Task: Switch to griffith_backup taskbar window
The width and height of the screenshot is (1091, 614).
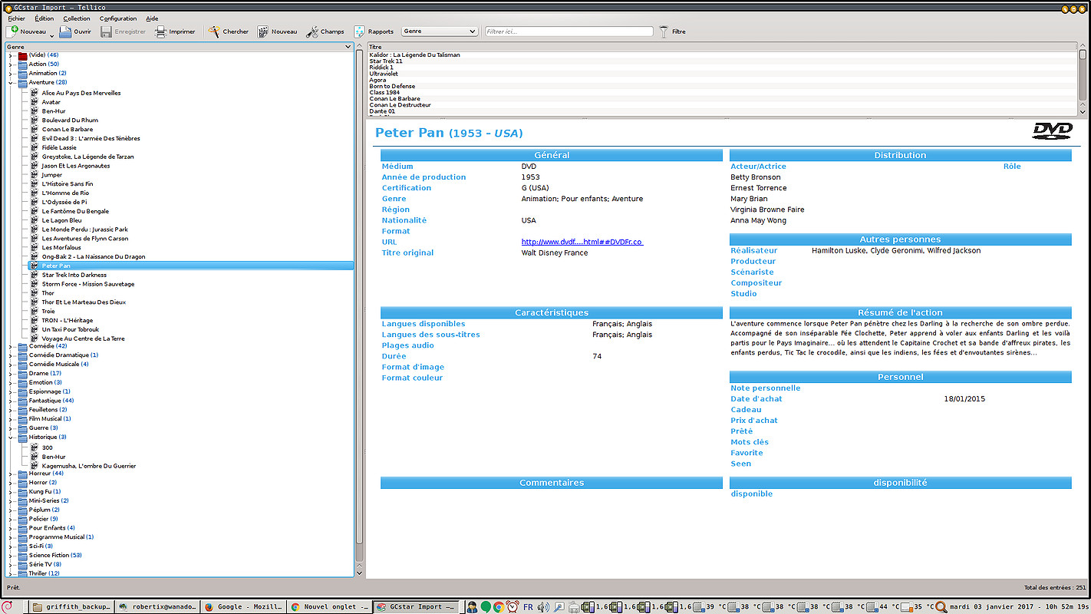Action: click(72, 606)
